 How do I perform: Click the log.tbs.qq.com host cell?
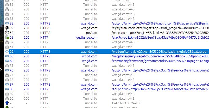86,38
